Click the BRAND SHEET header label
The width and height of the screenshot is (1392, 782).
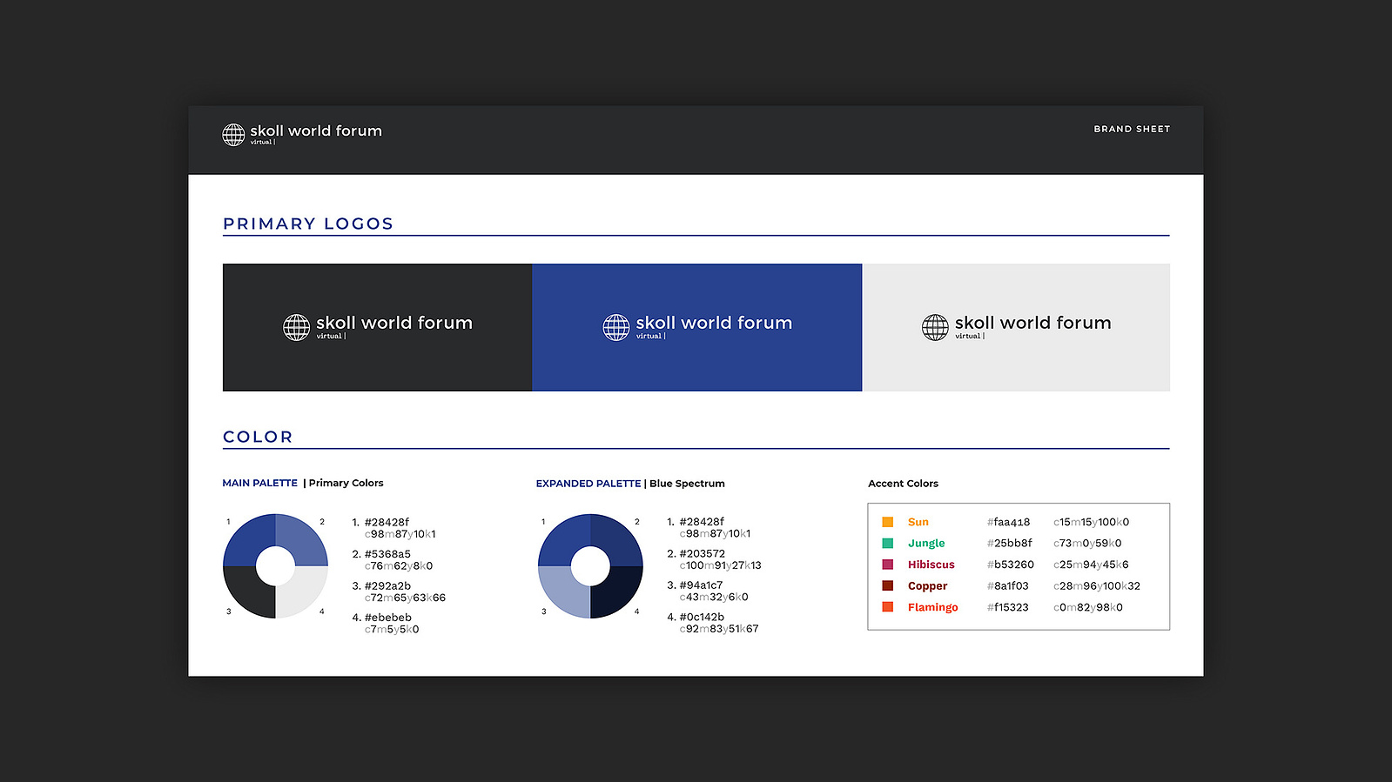point(1132,129)
